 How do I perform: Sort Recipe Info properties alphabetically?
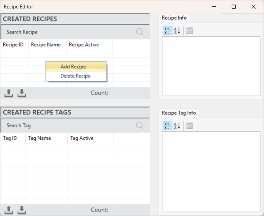177,30
